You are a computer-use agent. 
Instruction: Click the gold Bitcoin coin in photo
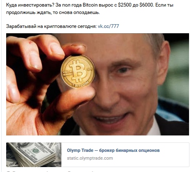[78, 71]
